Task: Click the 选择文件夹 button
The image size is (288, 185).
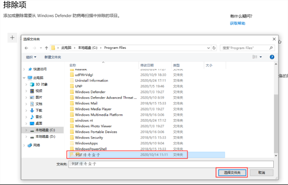Action: click(x=231, y=173)
